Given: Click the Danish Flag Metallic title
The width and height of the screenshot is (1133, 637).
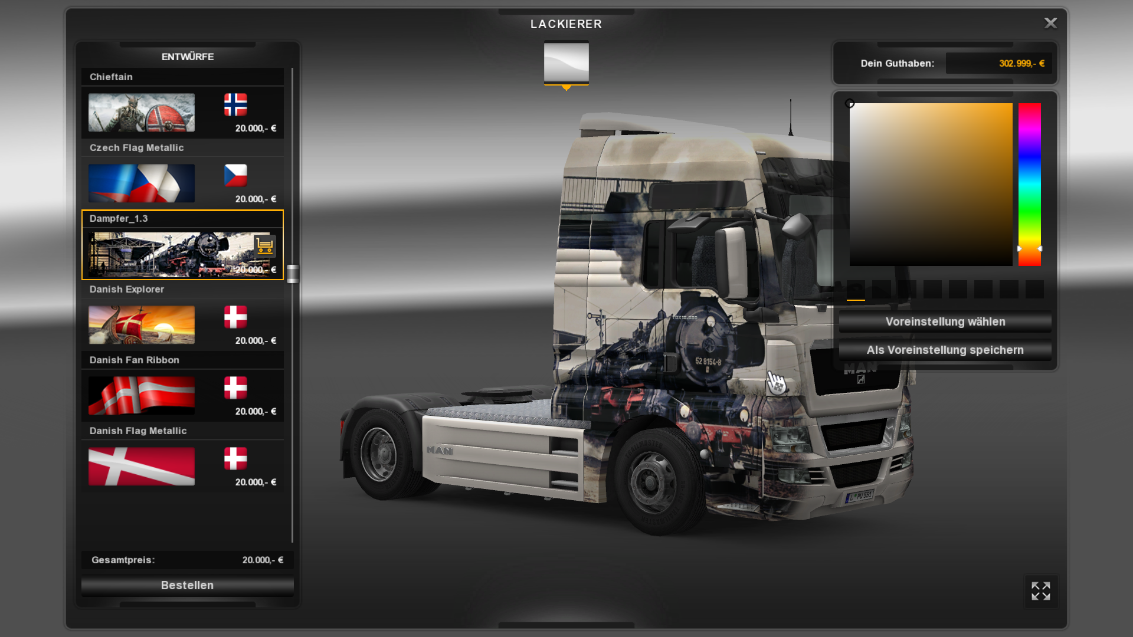Looking at the screenshot, I should (138, 431).
